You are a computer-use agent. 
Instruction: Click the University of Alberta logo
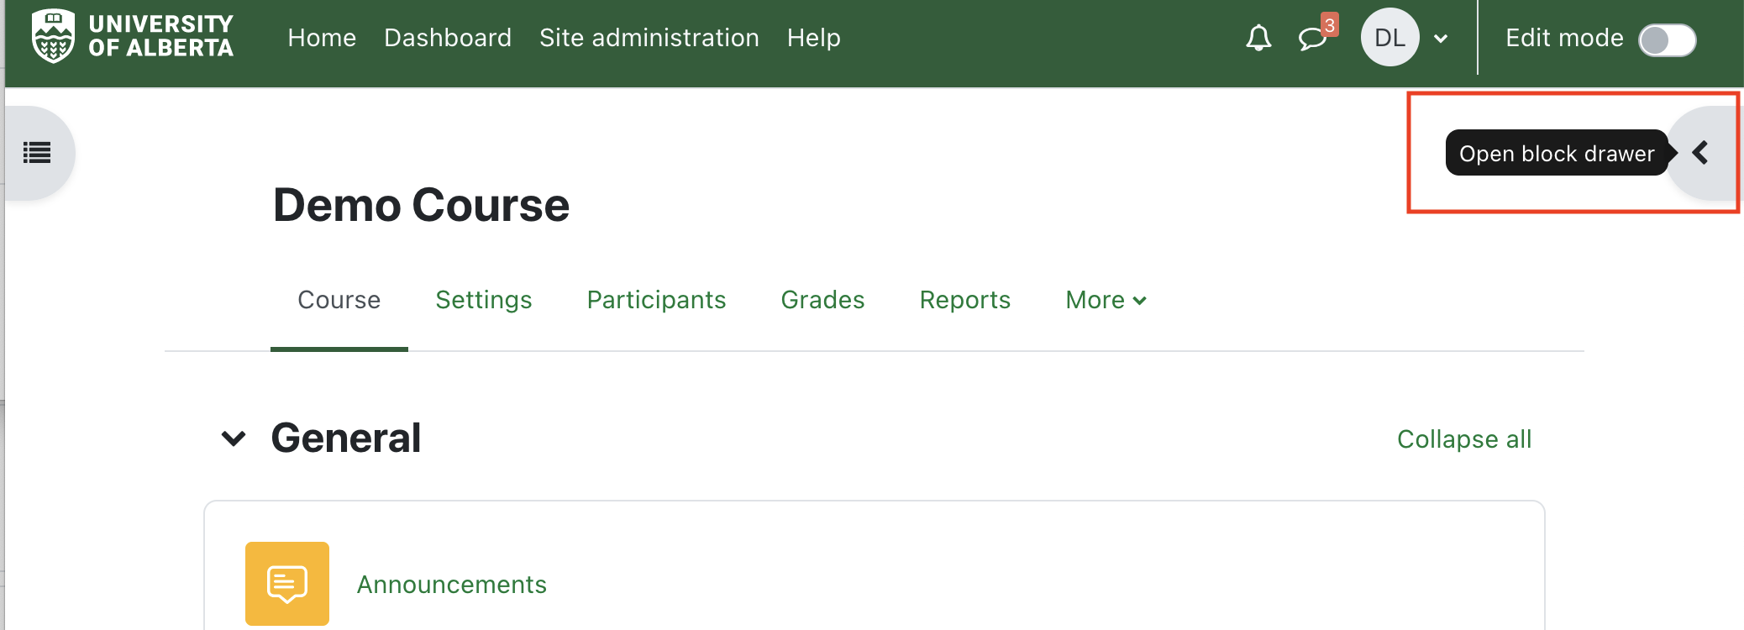click(132, 37)
